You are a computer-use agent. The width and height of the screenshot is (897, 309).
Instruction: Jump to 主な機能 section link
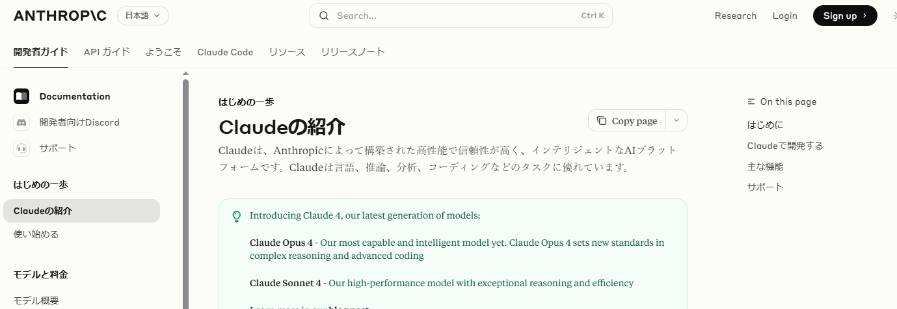(x=765, y=167)
